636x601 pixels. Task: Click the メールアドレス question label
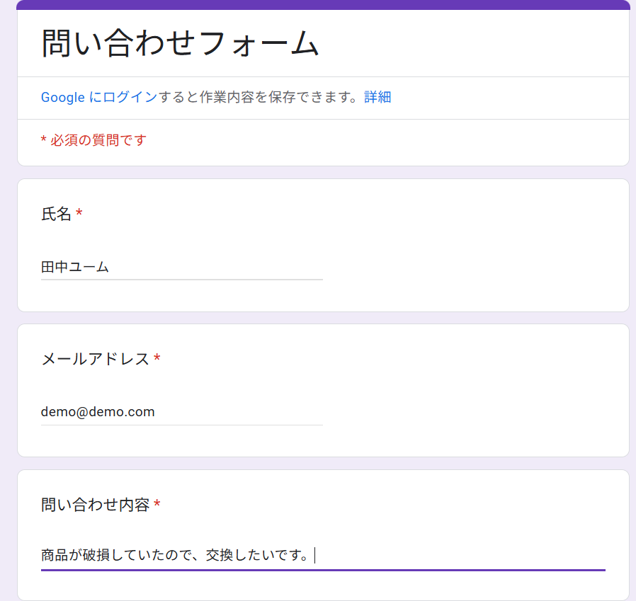tap(95, 360)
